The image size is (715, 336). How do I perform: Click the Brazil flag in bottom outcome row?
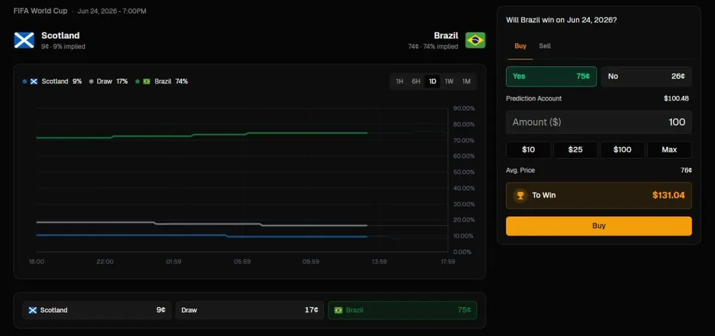[338, 310]
